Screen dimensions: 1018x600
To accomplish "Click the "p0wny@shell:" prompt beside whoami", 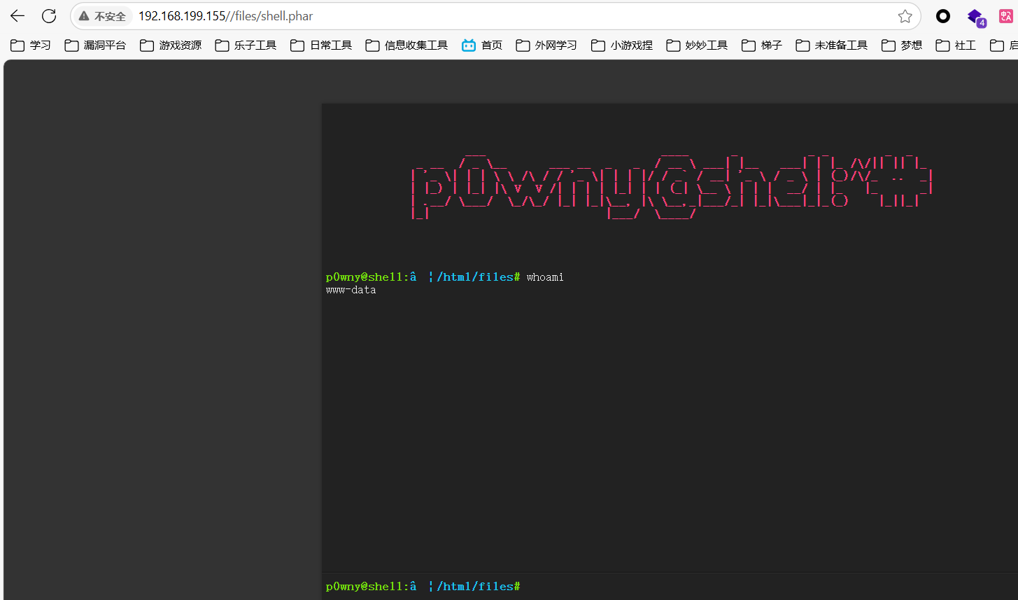I will [x=367, y=277].
